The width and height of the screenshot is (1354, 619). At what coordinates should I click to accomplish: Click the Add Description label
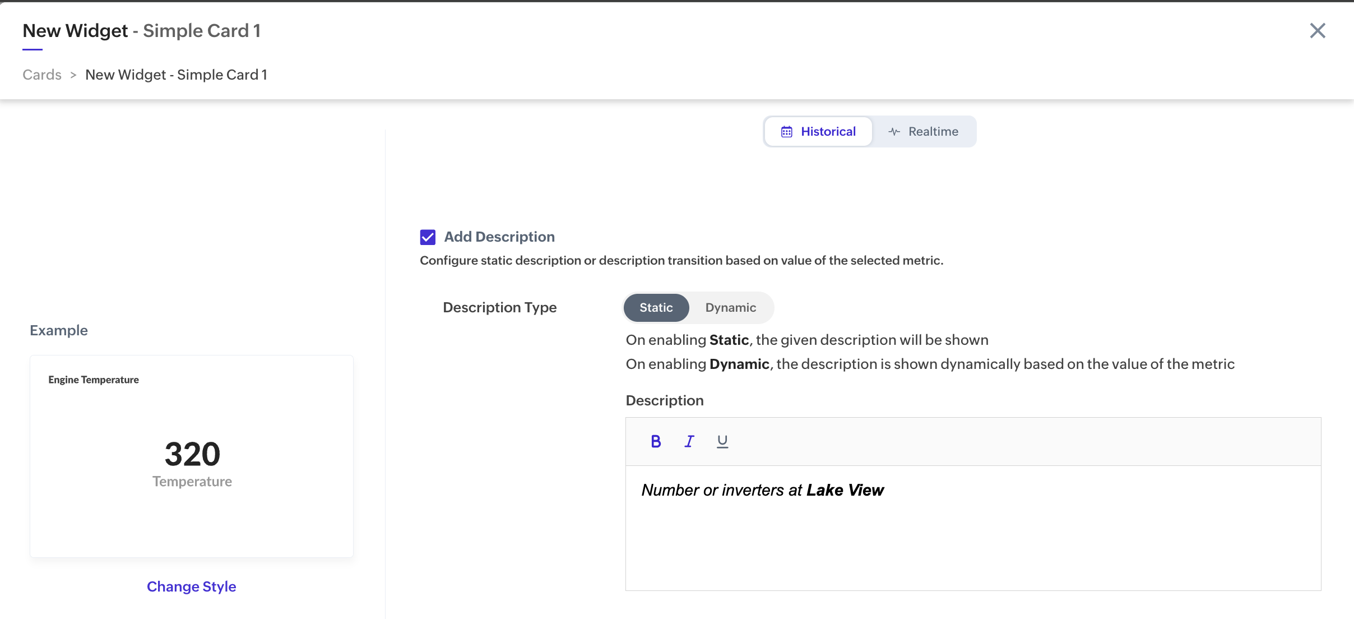click(499, 237)
